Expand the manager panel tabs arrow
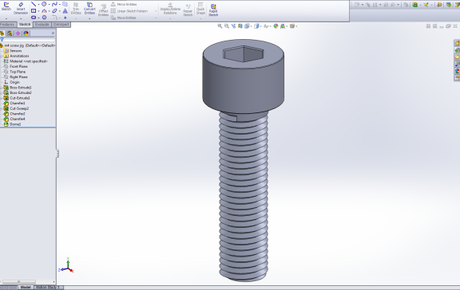The image size is (460, 290). [53, 33]
